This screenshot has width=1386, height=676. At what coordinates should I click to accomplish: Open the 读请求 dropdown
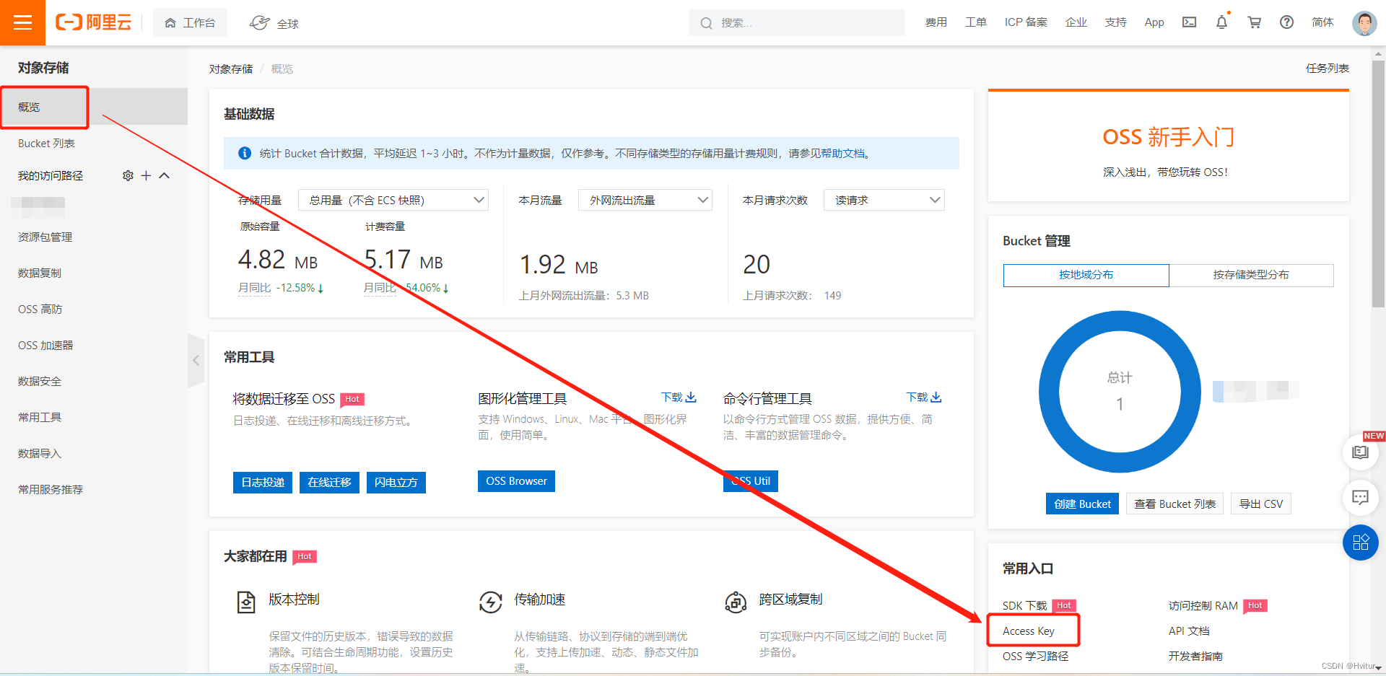point(884,200)
